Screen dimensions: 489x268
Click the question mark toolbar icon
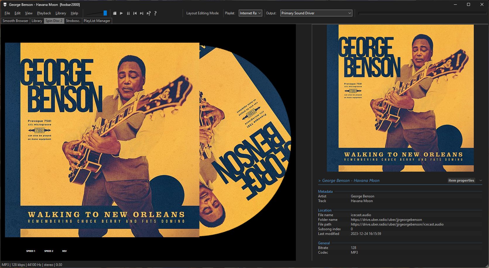tap(155, 13)
